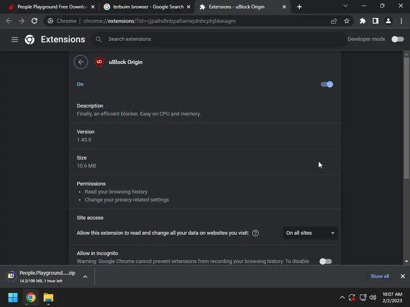Click the page vertical scrollbar thumb

(406, 118)
